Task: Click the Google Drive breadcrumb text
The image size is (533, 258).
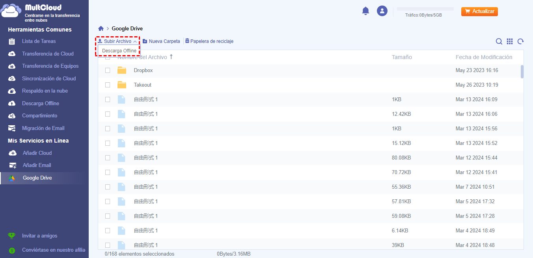Action: click(x=127, y=28)
